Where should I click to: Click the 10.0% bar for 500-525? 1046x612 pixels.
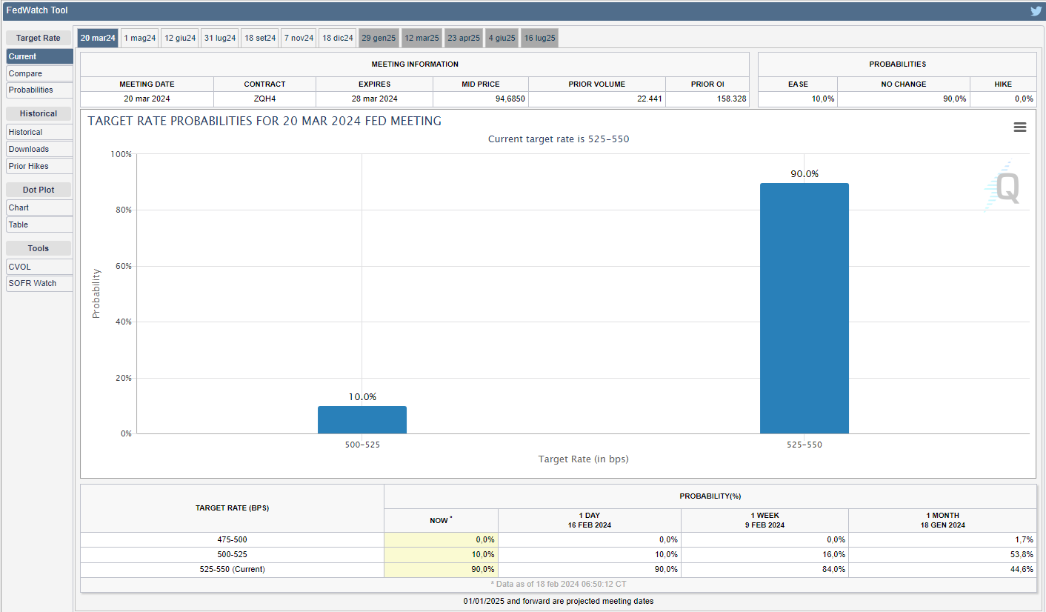[x=362, y=419]
